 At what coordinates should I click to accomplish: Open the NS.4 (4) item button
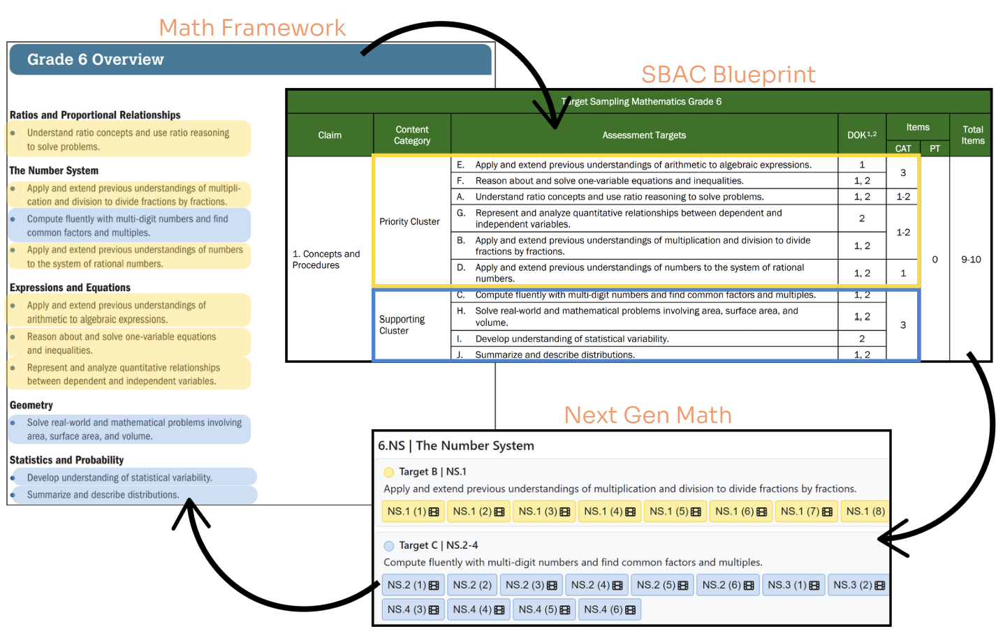[478, 609]
